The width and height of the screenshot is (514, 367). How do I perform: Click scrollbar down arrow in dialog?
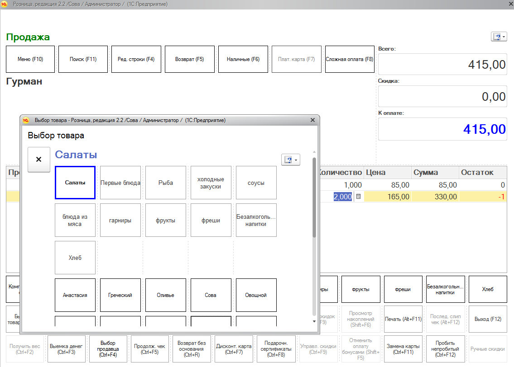314,321
